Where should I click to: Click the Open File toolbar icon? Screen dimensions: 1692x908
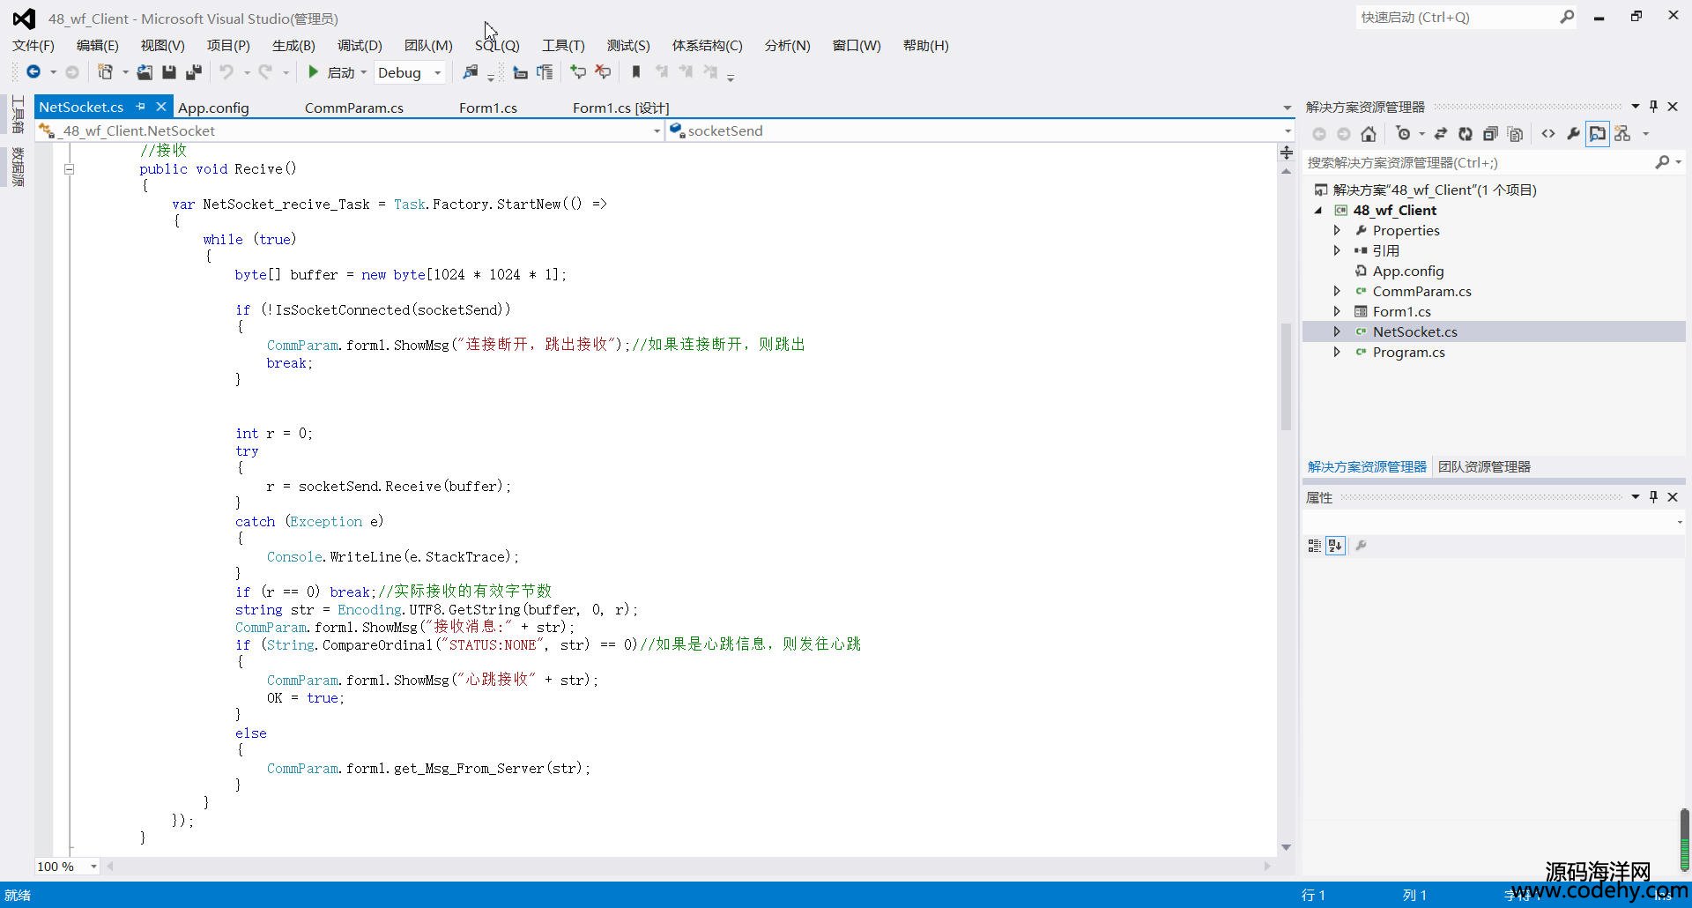click(145, 72)
